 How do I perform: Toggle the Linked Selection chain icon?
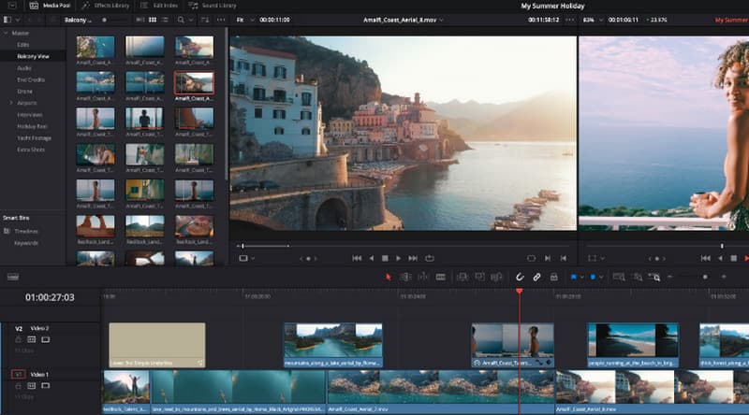536,278
